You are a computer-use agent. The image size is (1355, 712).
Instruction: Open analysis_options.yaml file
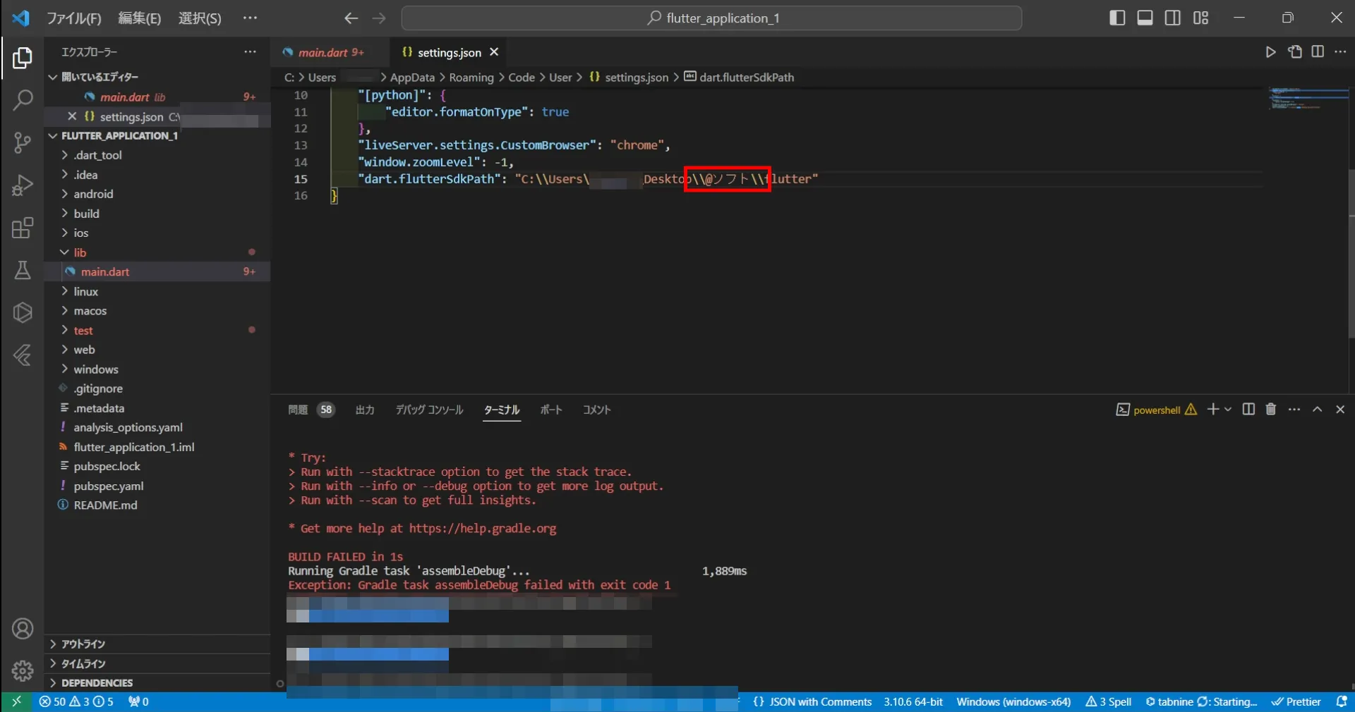pos(128,428)
